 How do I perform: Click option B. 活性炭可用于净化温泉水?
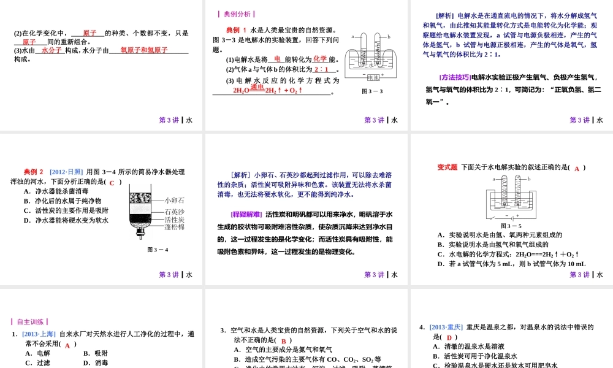(475, 357)
